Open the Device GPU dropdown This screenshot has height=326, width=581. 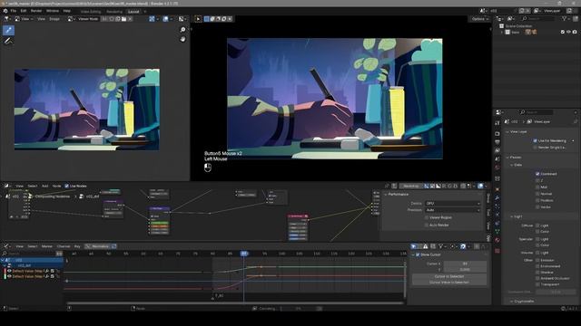coord(452,203)
